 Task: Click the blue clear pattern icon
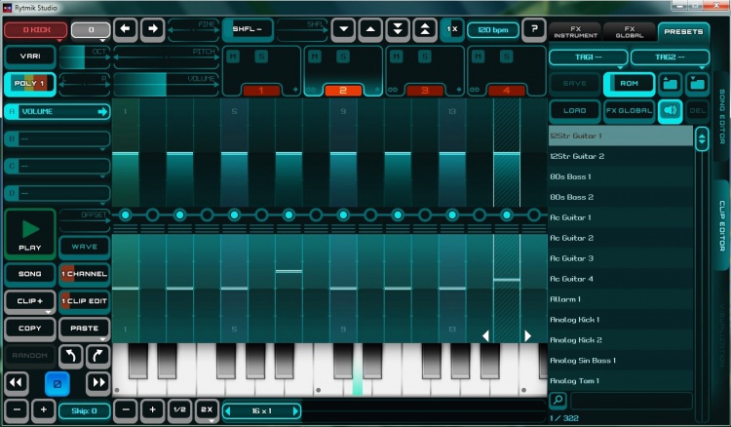pyautogui.click(x=58, y=382)
